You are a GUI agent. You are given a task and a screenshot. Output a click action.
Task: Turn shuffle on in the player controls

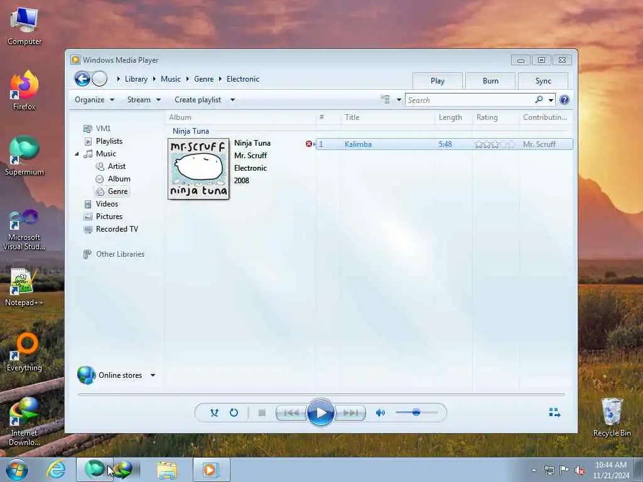pyautogui.click(x=214, y=413)
